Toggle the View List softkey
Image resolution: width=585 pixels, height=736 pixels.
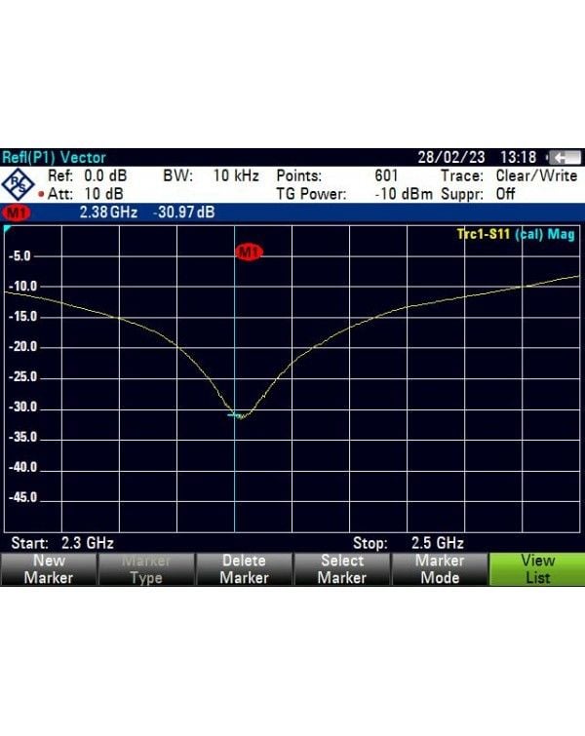pos(536,569)
